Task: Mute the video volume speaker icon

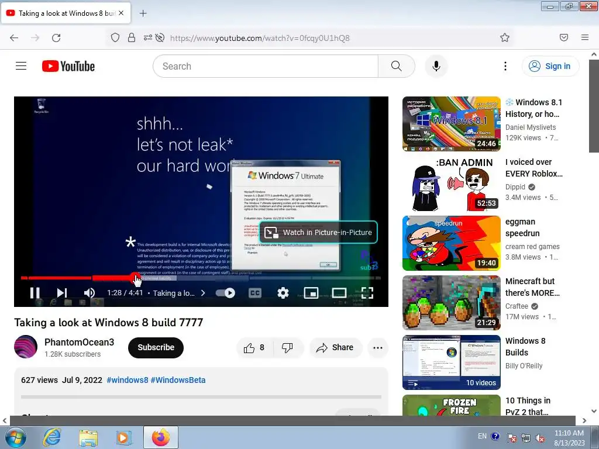Action: tap(89, 293)
